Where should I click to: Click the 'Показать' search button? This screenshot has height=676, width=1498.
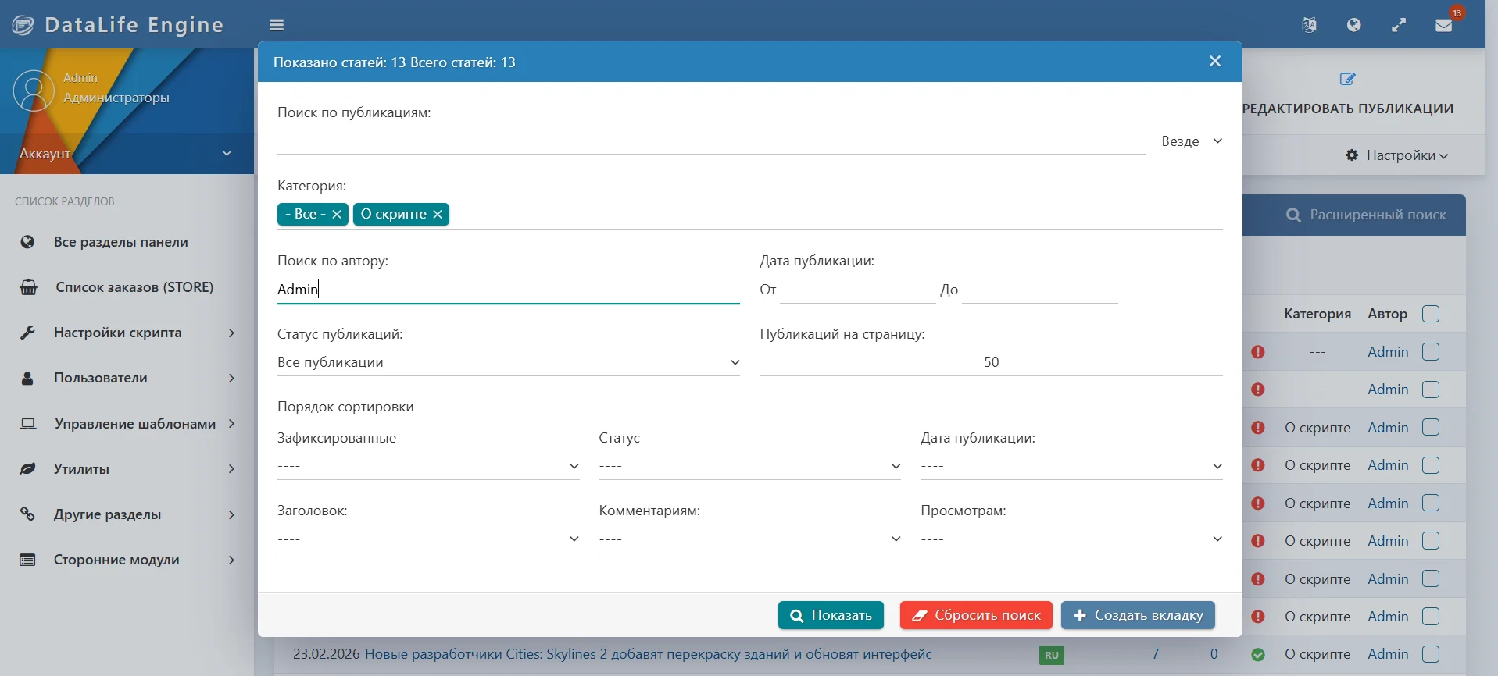831,615
